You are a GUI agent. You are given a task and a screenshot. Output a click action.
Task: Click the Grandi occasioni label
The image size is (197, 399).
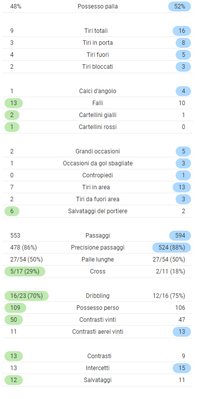tap(98, 151)
